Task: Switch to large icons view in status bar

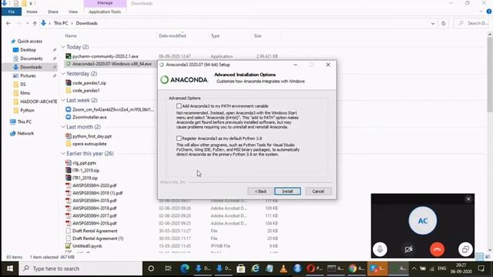Action: pos(488,257)
